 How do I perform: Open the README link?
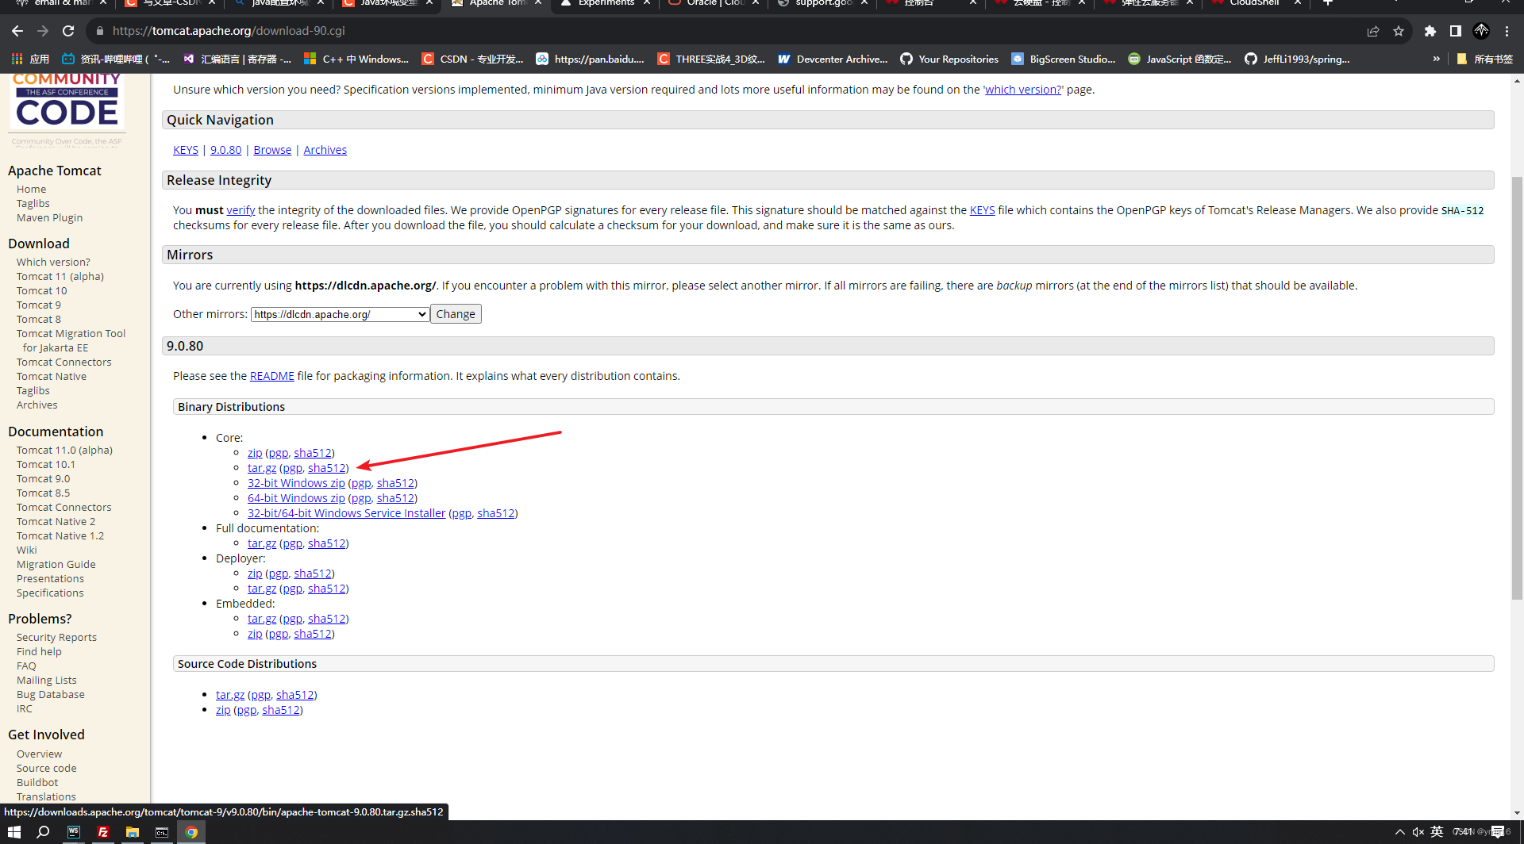(x=272, y=376)
